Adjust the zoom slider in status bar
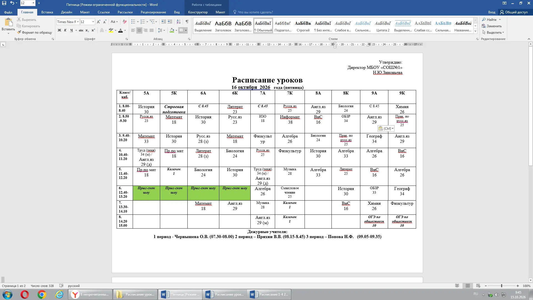533x300 pixels. point(501,286)
